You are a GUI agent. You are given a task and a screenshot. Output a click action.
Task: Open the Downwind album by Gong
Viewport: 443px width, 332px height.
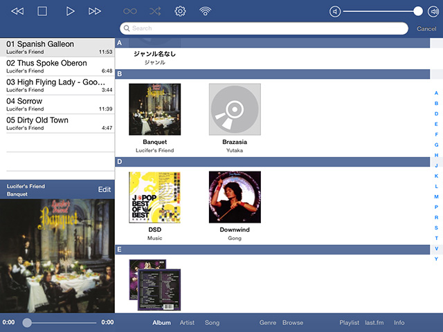point(235,197)
